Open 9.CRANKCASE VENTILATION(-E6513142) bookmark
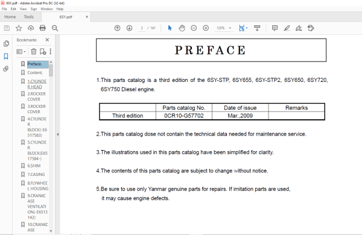The width and height of the screenshot is (362, 235). [x=37, y=207]
